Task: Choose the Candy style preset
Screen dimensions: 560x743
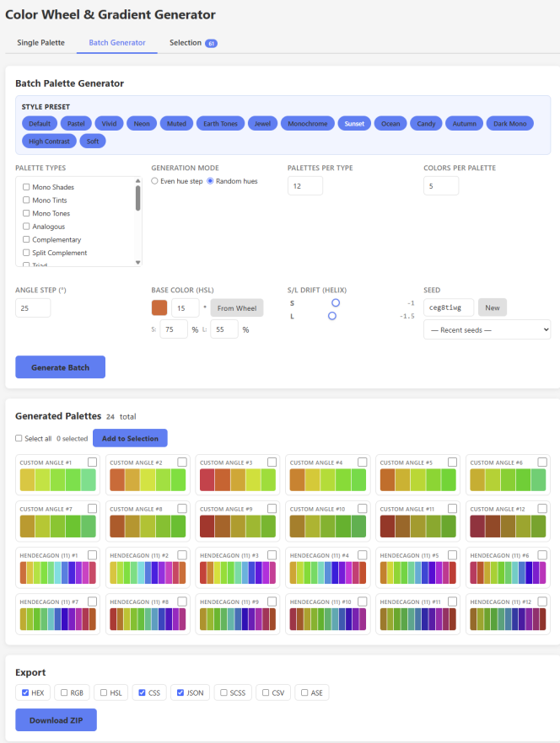Action: tap(426, 124)
